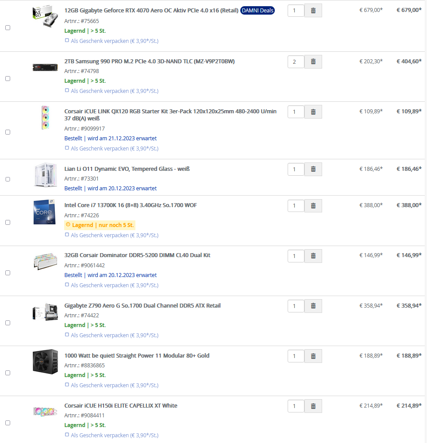Image resolution: width=427 pixels, height=443 pixels.
Task: Check the row box for Corsair QX120 fans
Action: (8, 132)
